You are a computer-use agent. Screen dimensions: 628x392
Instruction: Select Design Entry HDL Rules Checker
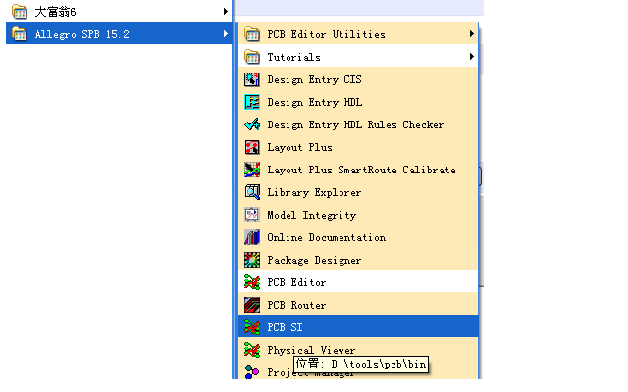pos(358,124)
